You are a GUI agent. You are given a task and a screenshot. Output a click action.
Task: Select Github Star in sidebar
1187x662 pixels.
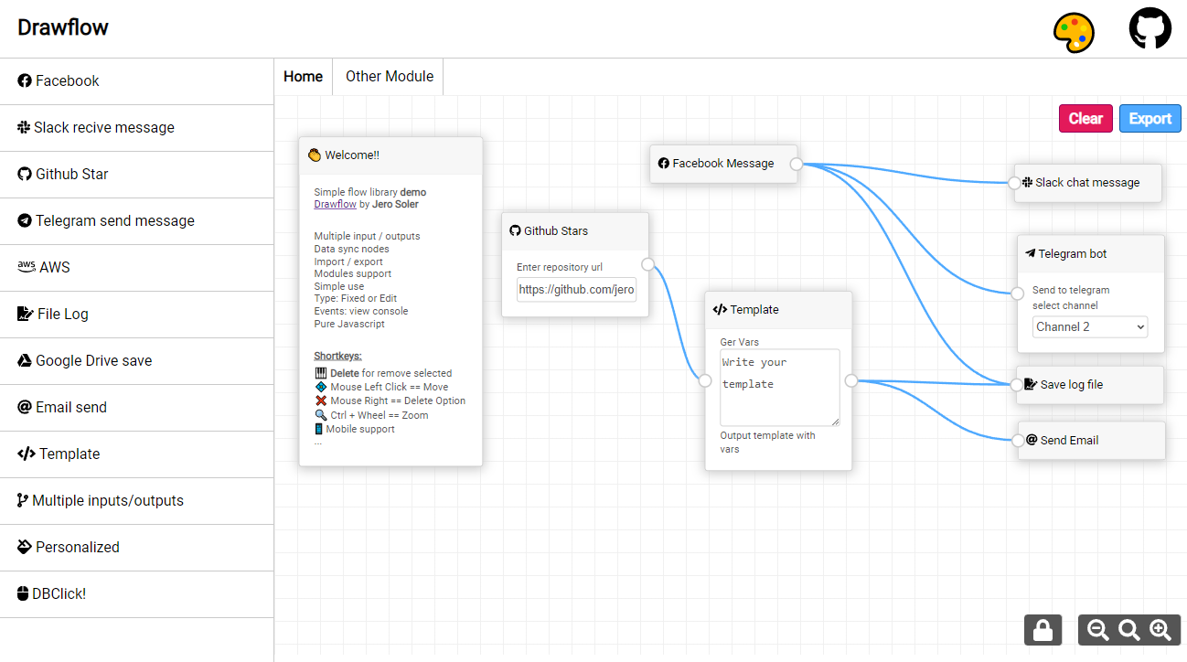click(x=137, y=175)
